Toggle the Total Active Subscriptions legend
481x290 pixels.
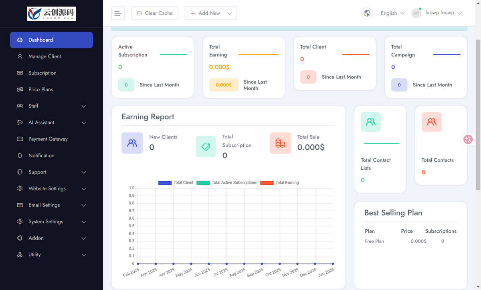coord(226,183)
